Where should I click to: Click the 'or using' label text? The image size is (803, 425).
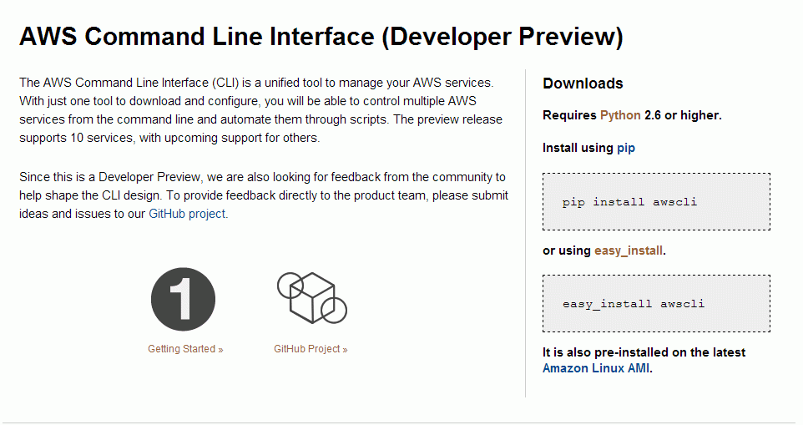567,250
